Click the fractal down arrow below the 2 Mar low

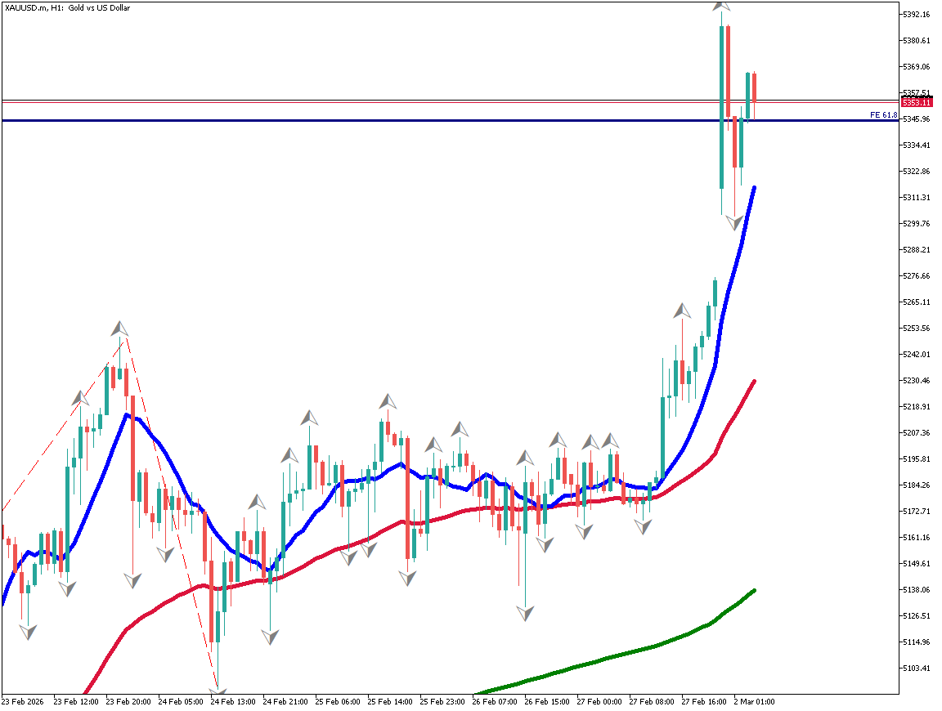[735, 222]
